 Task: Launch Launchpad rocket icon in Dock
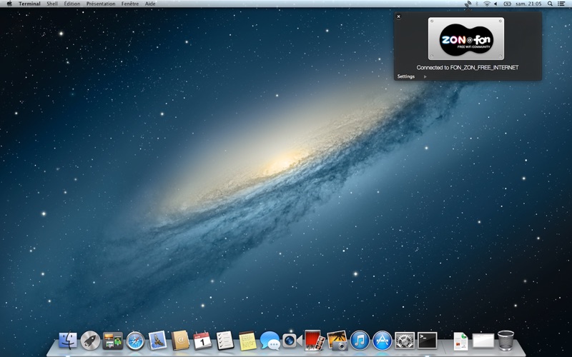coord(90,341)
